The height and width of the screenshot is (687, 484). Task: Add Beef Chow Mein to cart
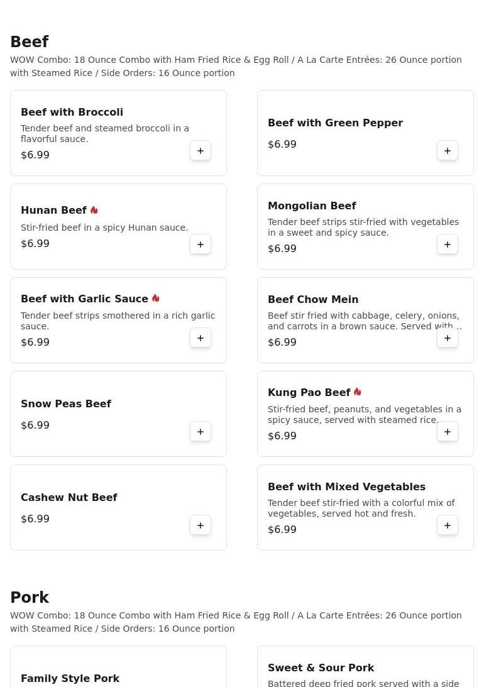[448, 338]
